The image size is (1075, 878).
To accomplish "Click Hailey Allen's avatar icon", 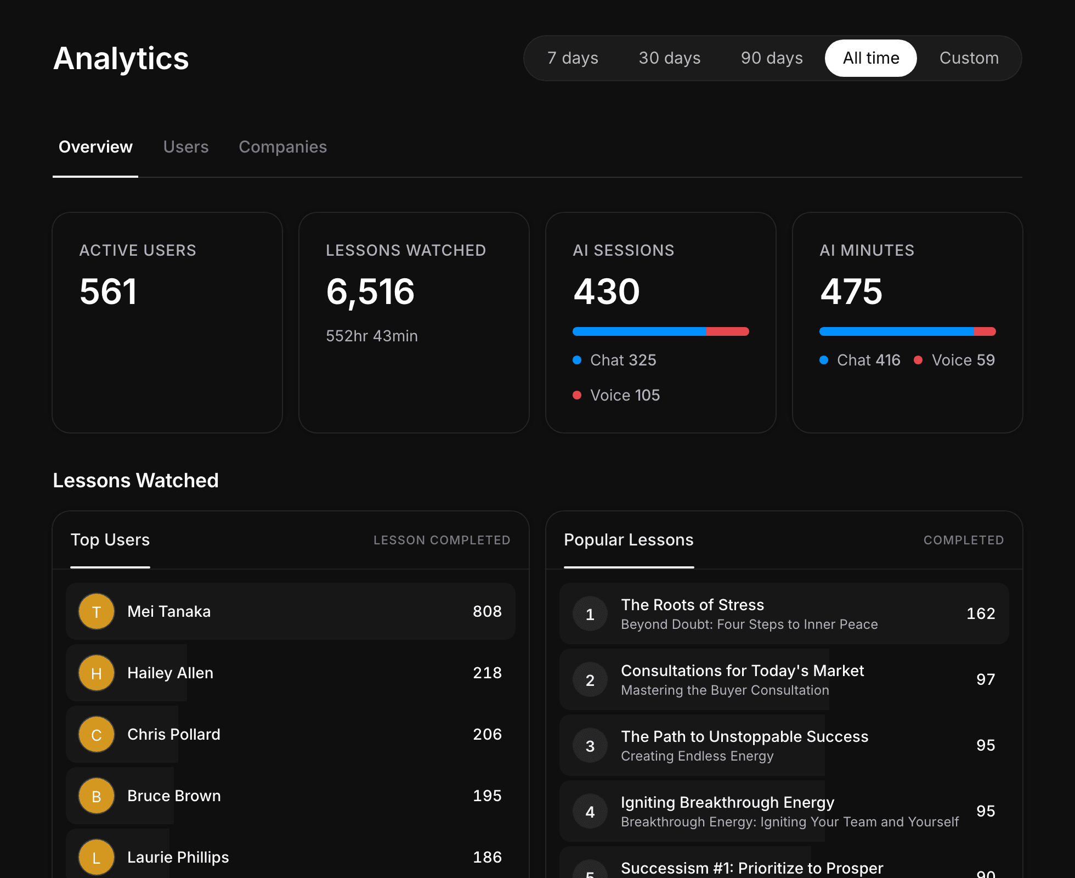I will [x=97, y=673].
